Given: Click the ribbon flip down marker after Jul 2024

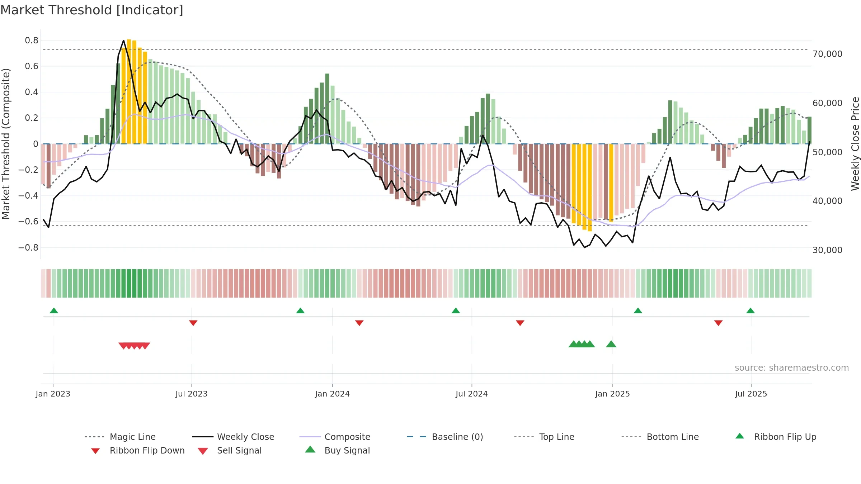Looking at the screenshot, I should pyautogui.click(x=520, y=323).
